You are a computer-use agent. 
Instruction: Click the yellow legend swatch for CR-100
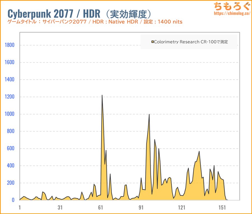153,42
